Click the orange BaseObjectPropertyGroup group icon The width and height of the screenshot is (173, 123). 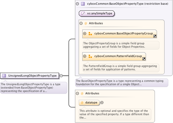pyautogui.click(x=90, y=34)
